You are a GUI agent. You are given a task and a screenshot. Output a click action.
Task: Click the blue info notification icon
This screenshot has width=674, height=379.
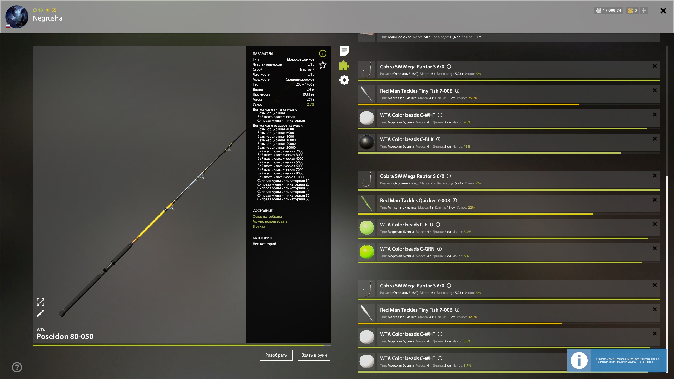coord(579,360)
